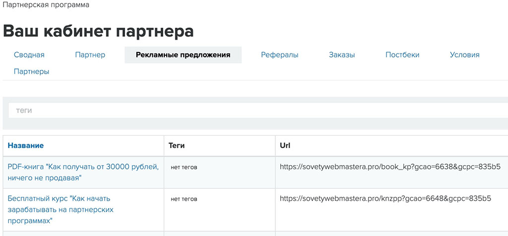Switch to the Постбеки tab
The height and width of the screenshot is (236, 508).
(402, 55)
